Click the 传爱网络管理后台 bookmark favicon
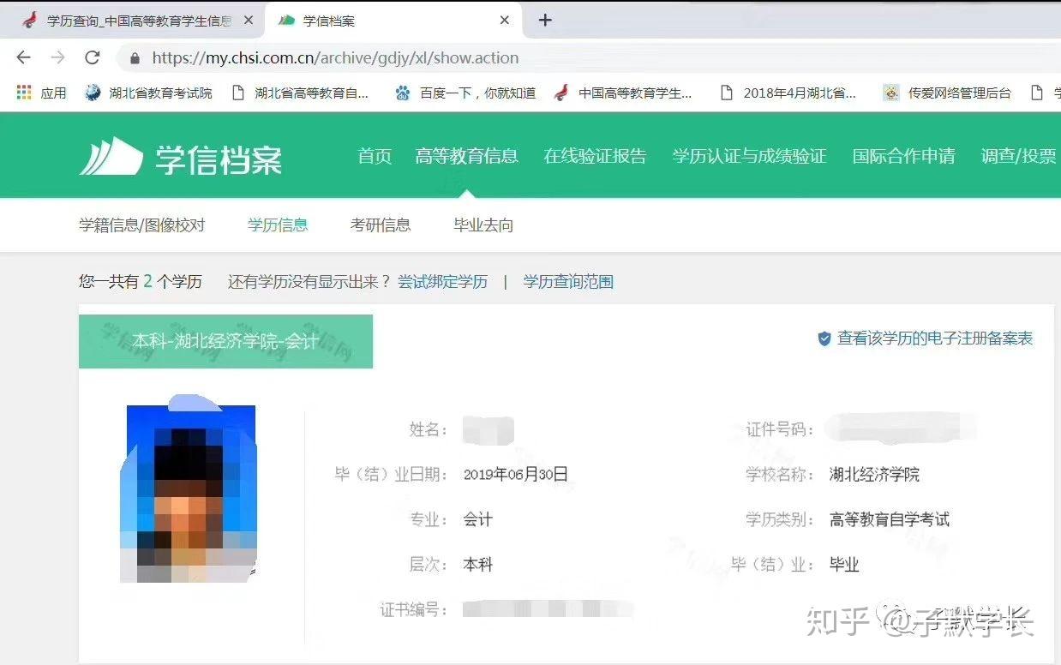The height and width of the screenshot is (665, 1061). [891, 93]
